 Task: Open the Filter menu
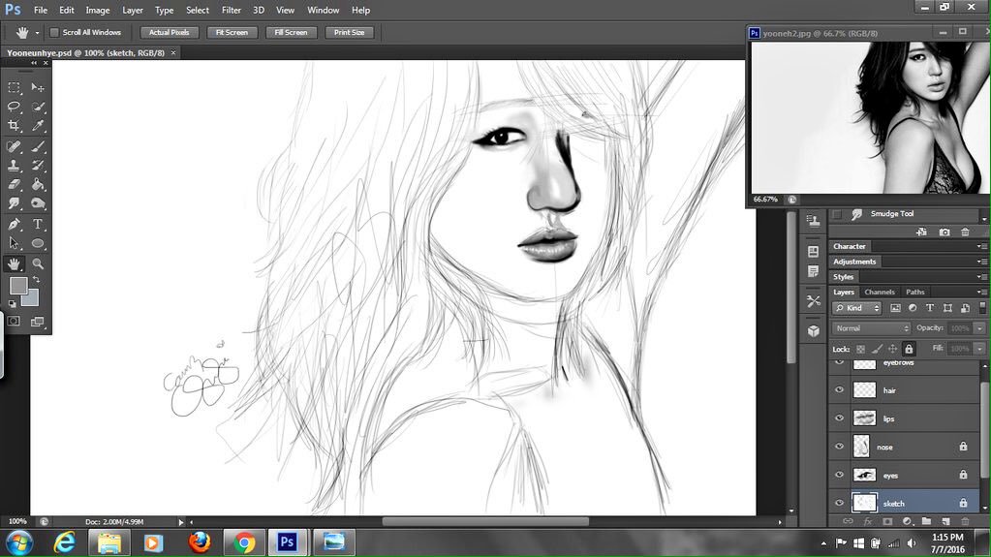pos(232,10)
